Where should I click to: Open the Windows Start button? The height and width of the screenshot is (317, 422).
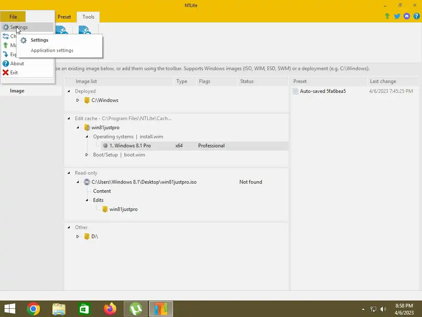[x=10, y=309]
